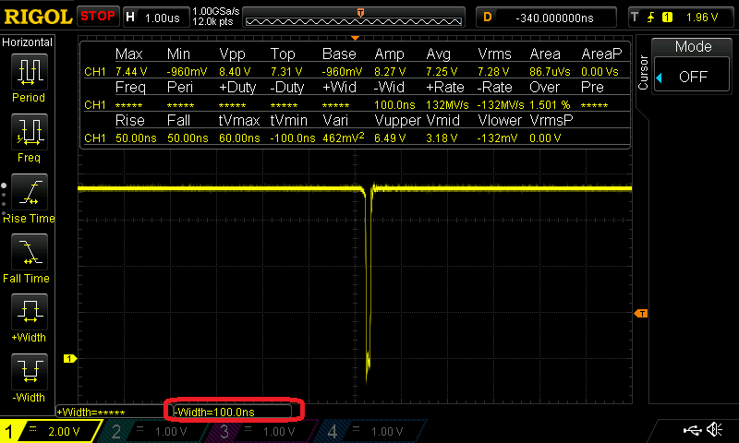Click the RIGOL logo

click(37, 16)
